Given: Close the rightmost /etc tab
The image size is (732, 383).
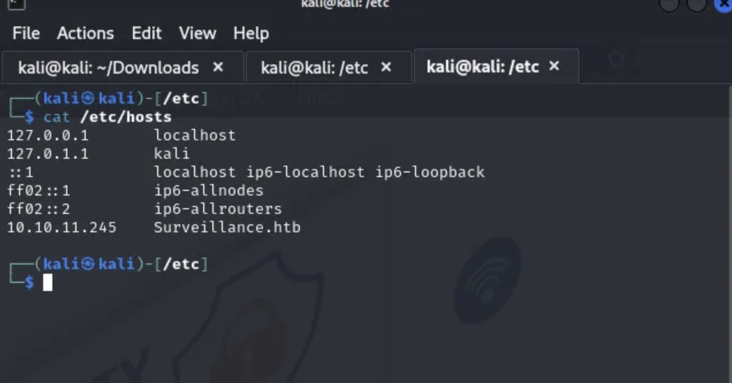Looking at the screenshot, I should point(553,66).
